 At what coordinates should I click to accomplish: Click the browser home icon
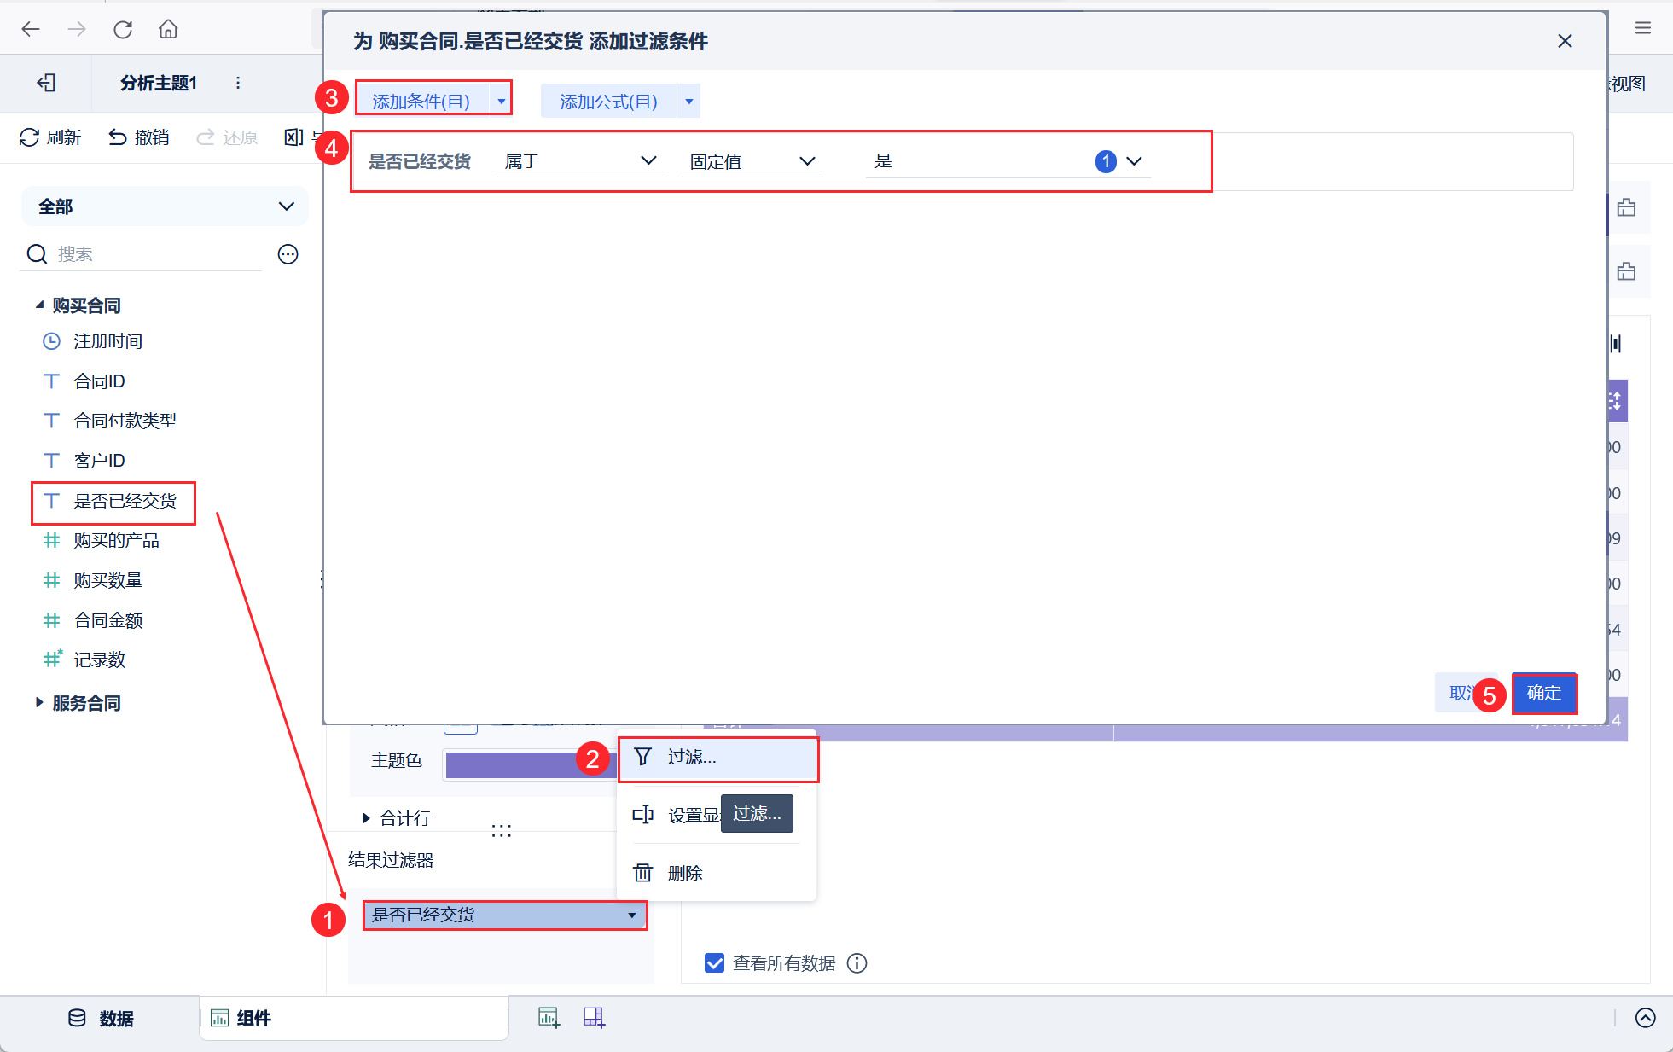point(168,30)
